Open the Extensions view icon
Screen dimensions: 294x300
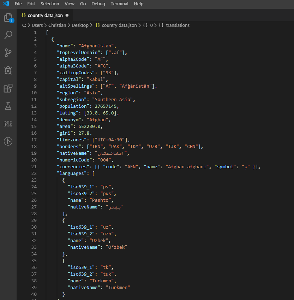click(x=8, y=88)
